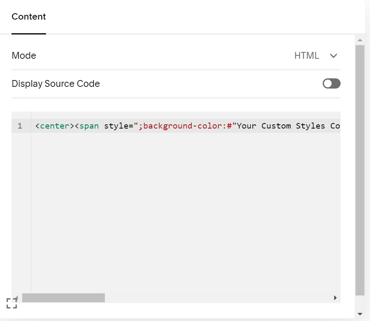Expand the code editor to fullscreen
Screen dimensions: 370x321
[12, 303]
